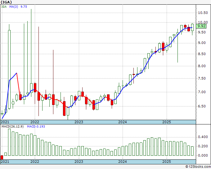
Task: Click the 9.00 price axis label
Action: [x=202, y=43]
